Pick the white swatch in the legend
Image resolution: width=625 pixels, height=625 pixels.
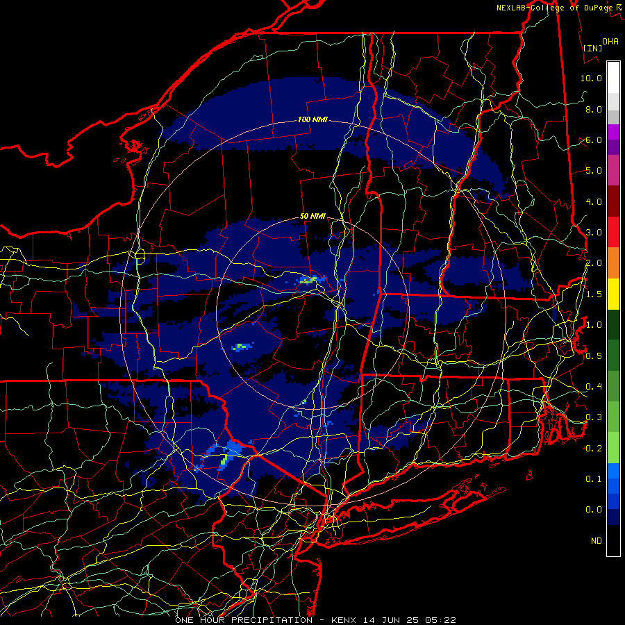(613, 78)
